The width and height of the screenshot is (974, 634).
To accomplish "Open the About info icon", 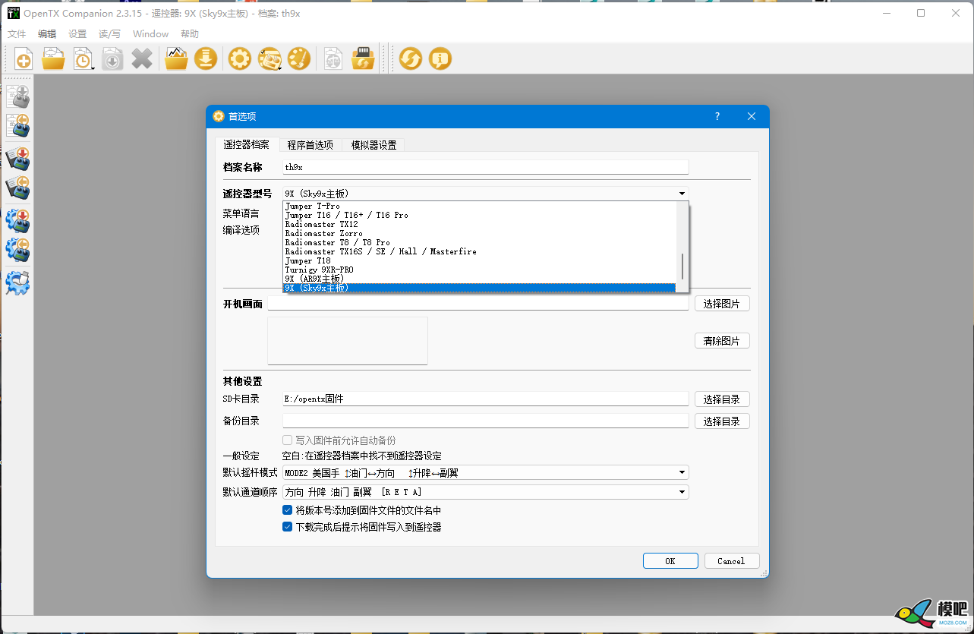I will click(x=440, y=59).
